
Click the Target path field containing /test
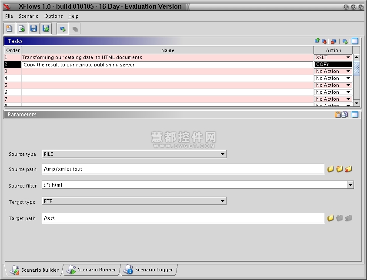click(x=183, y=218)
